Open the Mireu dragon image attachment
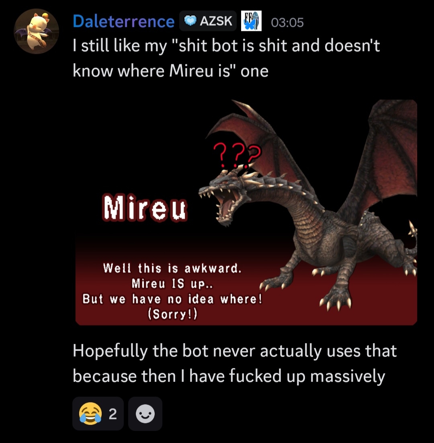Screen dimensions: 434x443 246,212
